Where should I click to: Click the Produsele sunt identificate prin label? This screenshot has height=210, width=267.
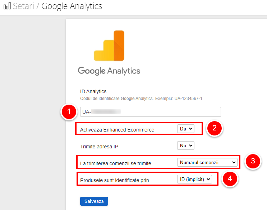pos(114,180)
